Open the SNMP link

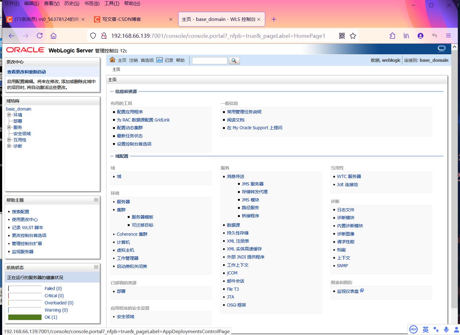tap(342, 266)
